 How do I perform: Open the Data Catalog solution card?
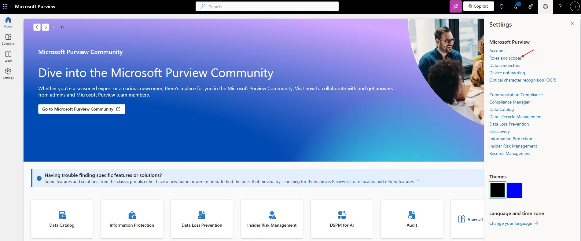pos(62,219)
